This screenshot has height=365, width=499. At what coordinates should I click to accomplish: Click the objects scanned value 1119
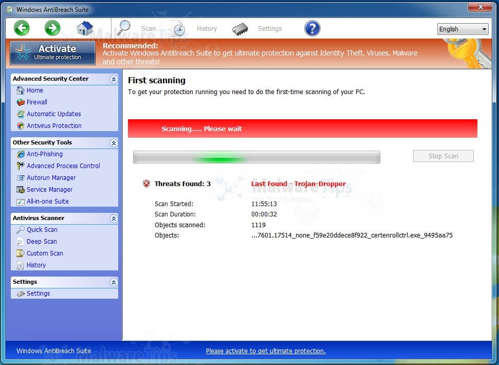click(258, 225)
